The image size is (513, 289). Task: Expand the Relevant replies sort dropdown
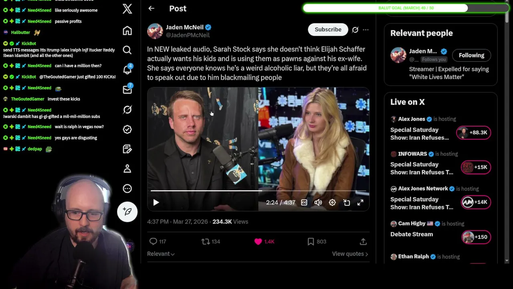[161, 254]
